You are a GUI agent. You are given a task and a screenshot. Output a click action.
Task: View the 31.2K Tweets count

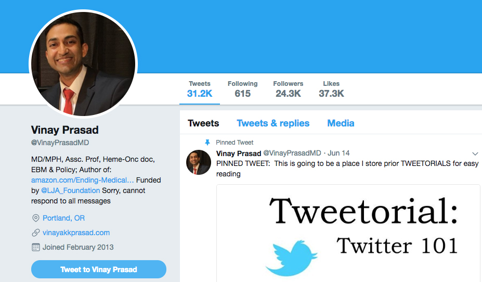[x=200, y=89]
